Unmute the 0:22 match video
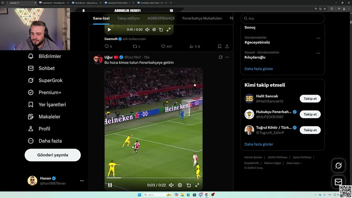 [171, 185]
